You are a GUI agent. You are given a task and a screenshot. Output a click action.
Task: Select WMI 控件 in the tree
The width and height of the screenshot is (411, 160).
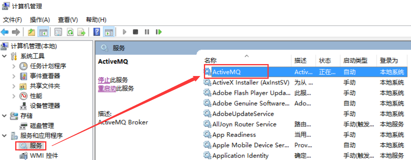pyautogui.click(x=44, y=156)
